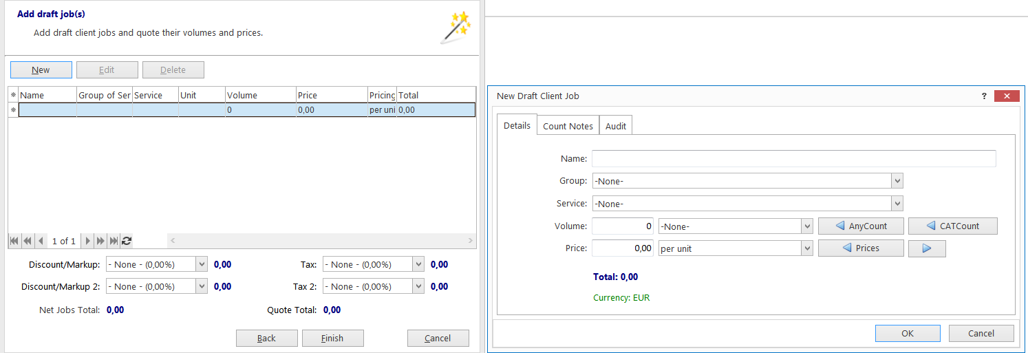Click the Volume column header
The image size is (1028, 353).
(260, 95)
